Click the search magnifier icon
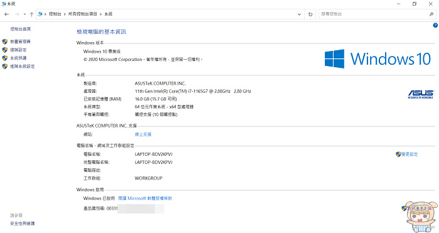 [431, 14]
